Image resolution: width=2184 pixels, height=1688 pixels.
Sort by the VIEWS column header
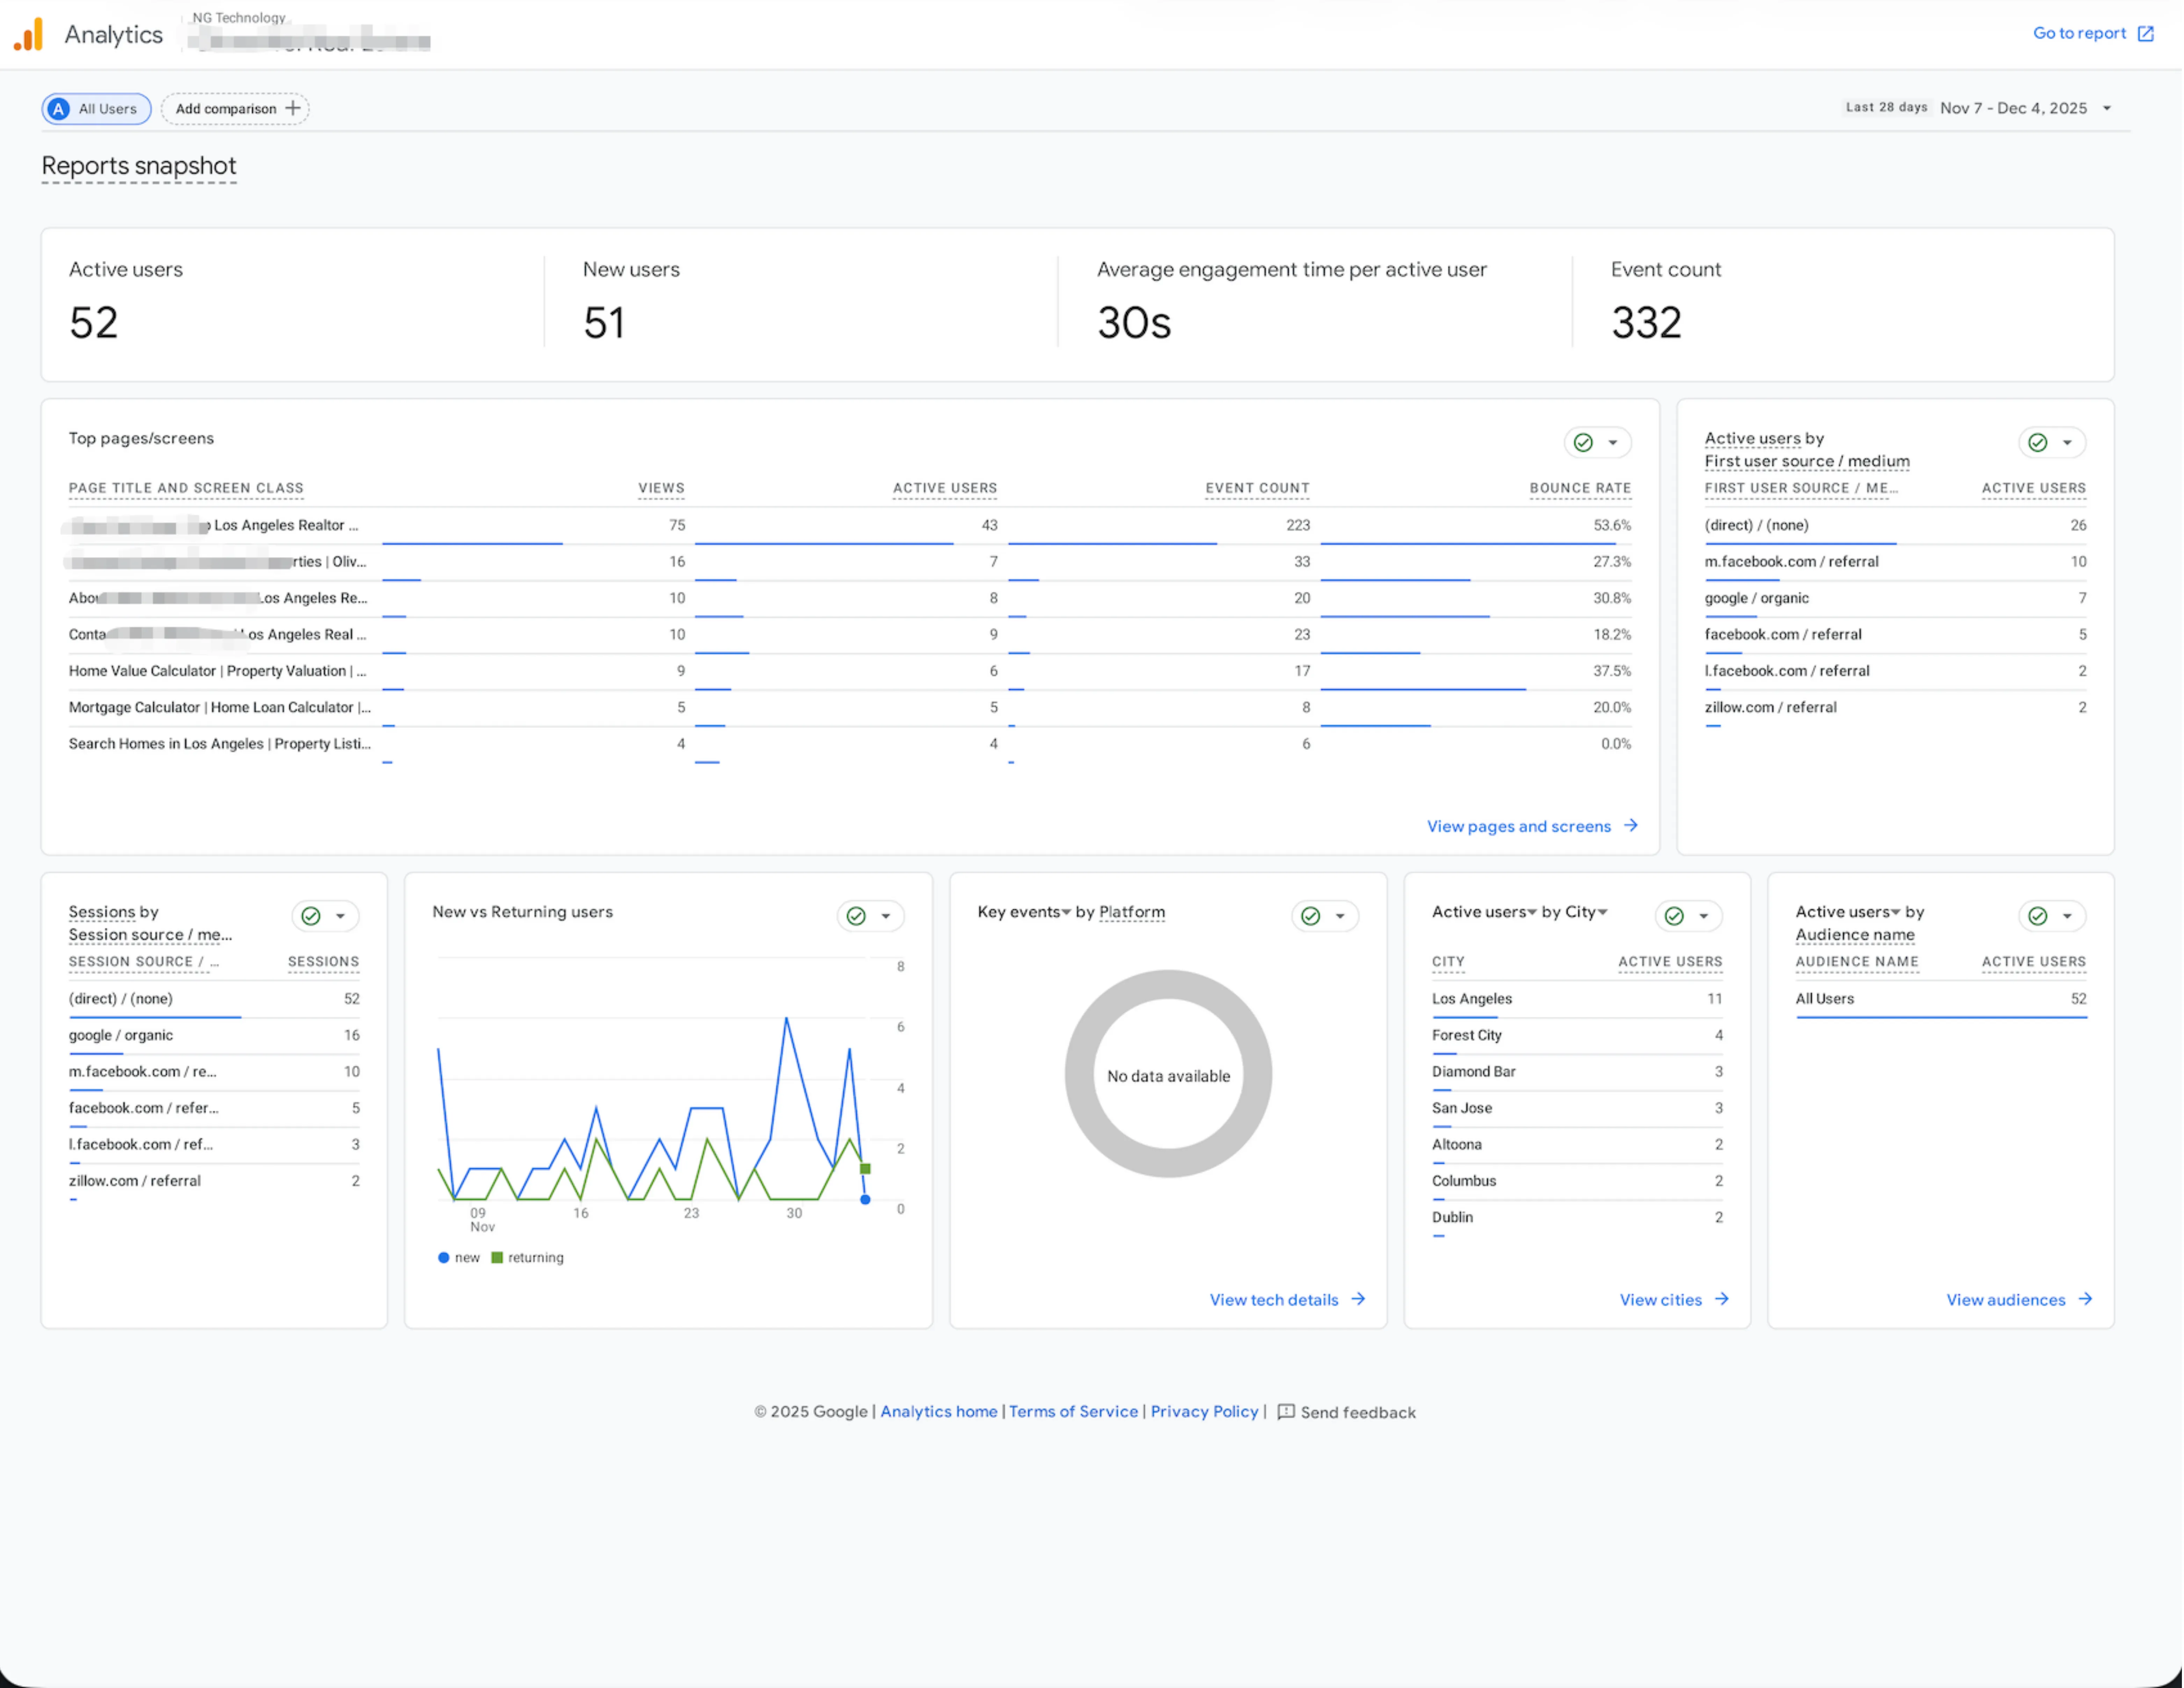tap(661, 488)
